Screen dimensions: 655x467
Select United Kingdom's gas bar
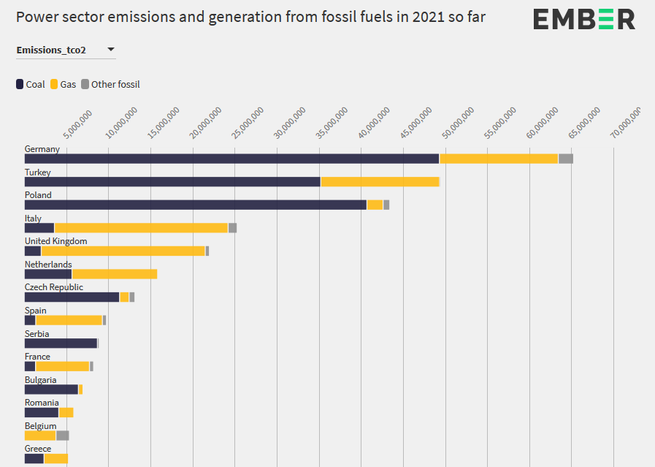tap(123, 251)
